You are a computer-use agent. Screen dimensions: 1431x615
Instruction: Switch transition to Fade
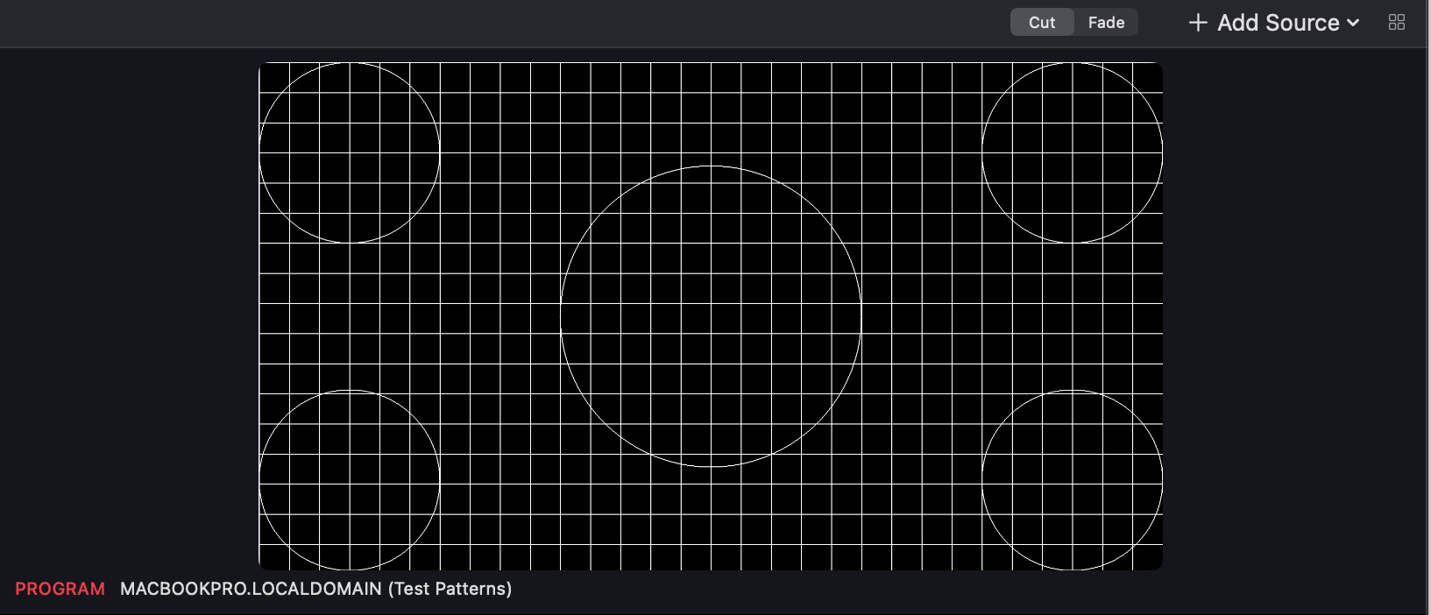(1106, 23)
